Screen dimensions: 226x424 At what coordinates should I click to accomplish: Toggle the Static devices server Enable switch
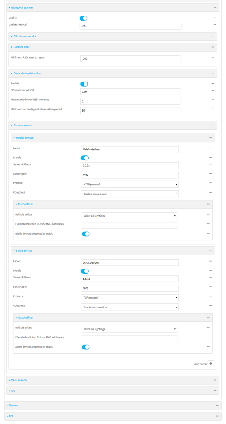pyautogui.click(x=85, y=271)
